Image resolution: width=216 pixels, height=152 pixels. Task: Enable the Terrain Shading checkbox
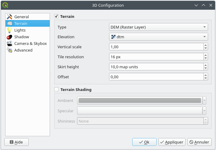56,90
